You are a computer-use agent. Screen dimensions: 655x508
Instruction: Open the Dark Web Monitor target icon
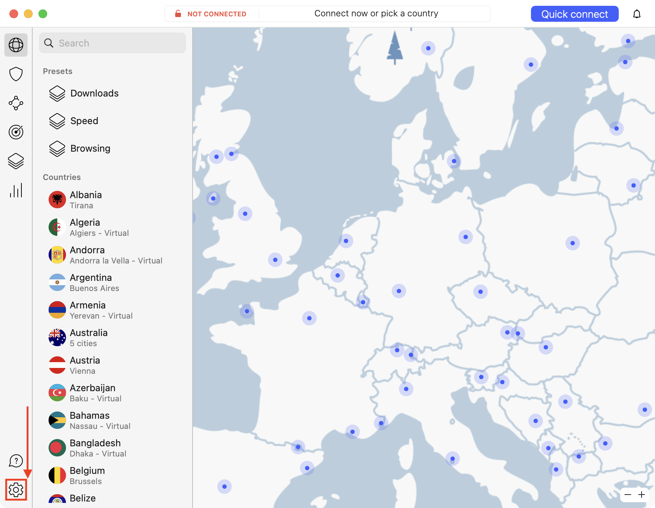point(16,132)
